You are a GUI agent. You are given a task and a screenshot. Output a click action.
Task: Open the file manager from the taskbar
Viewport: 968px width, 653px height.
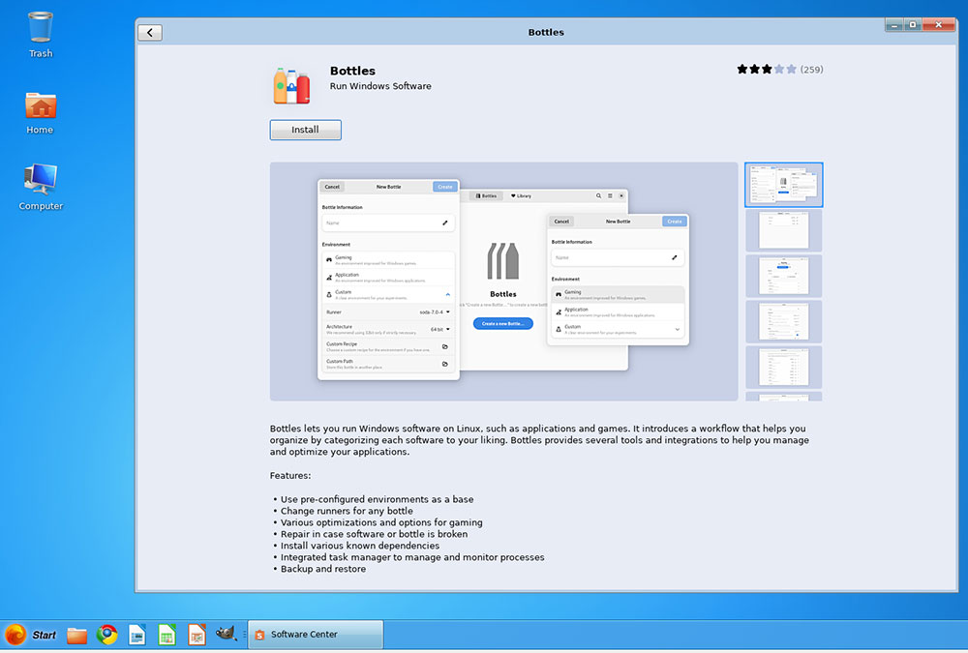click(76, 635)
